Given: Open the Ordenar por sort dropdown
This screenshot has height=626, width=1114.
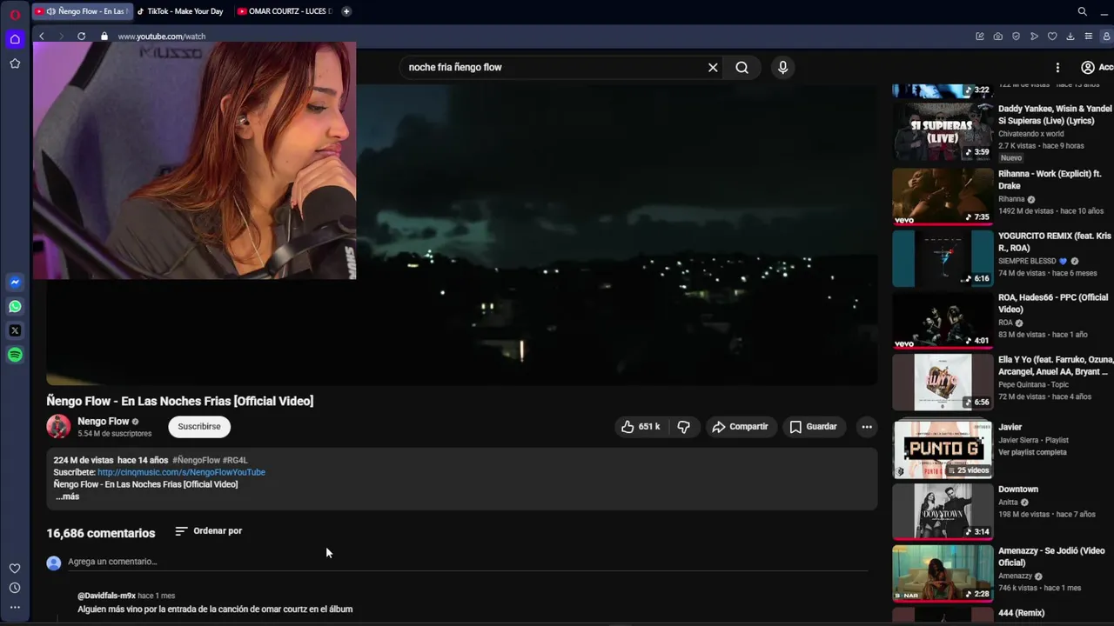Looking at the screenshot, I should point(209,531).
